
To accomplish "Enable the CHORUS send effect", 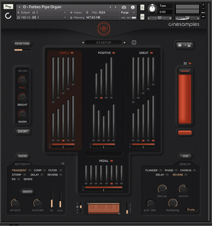I will coord(194,170).
